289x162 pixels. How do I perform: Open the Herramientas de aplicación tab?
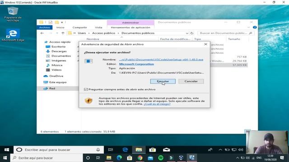pos(131,27)
